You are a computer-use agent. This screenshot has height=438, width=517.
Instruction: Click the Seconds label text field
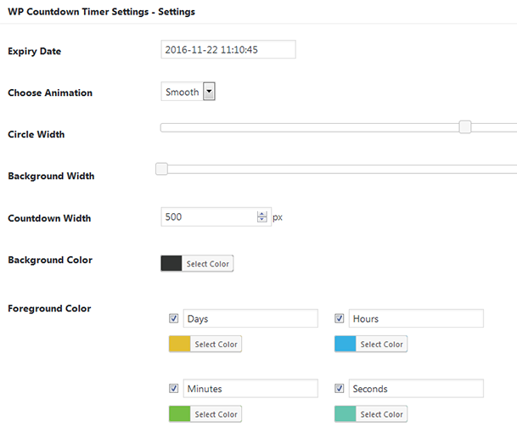click(416, 388)
